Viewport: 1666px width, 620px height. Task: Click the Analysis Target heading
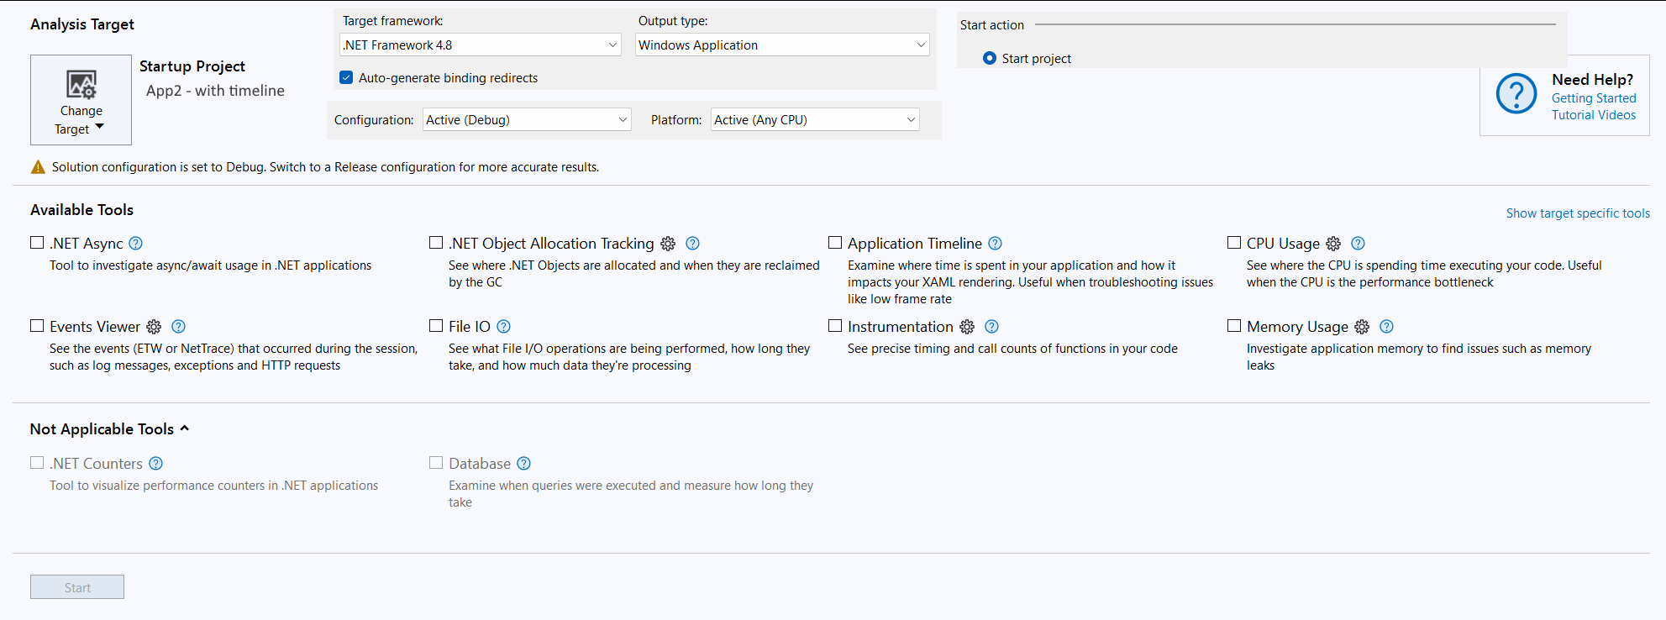tap(82, 24)
